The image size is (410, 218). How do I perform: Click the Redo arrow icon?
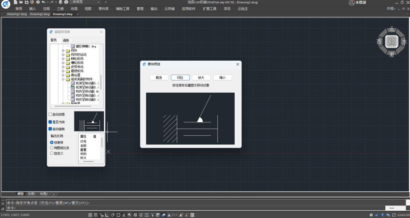pyautogui.click(x=52, y=2)
